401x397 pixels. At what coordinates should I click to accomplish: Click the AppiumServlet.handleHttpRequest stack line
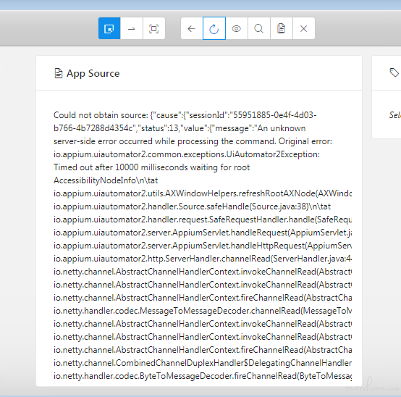(x=203, y=246)
